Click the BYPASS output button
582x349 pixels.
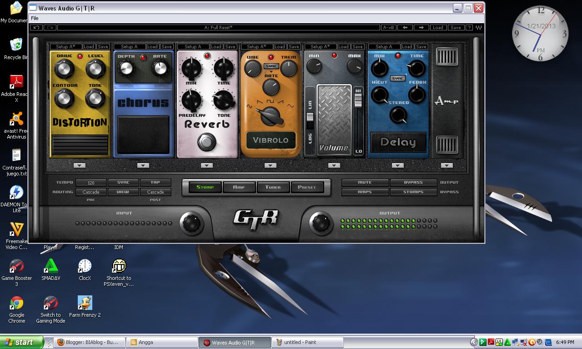point(413,182)
